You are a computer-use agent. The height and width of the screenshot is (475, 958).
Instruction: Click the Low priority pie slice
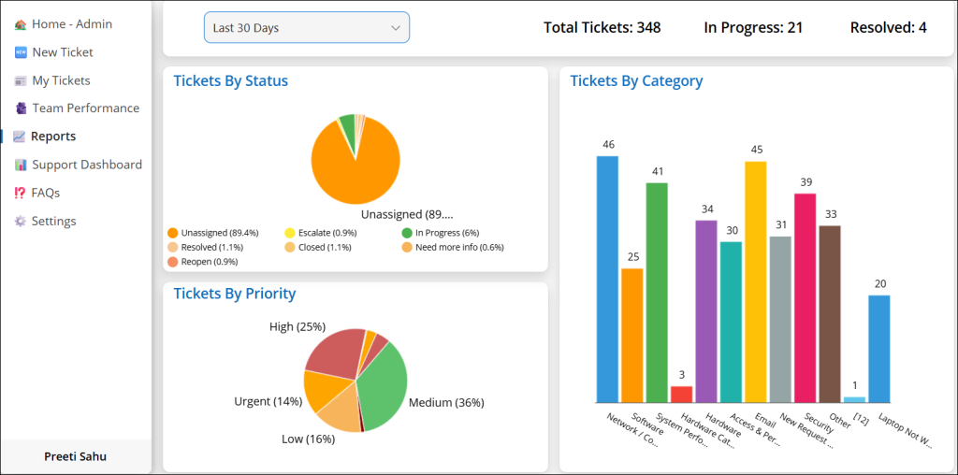tap(342, 410)
